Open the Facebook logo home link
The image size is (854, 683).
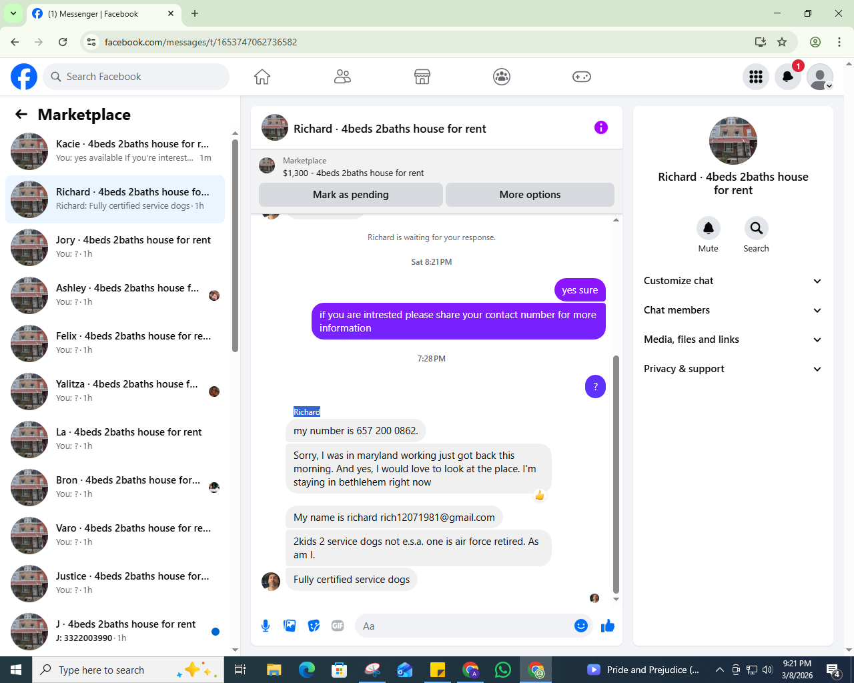coord(24,77)
